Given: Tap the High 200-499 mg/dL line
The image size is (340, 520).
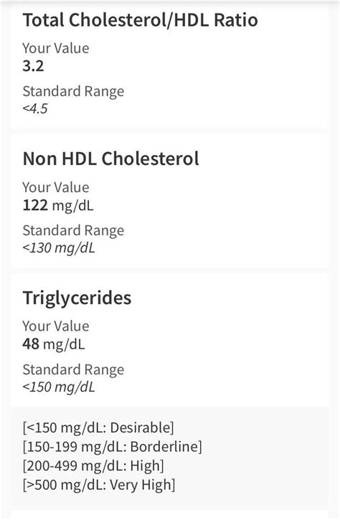Looking at the screenshot, I should click(93, 466).
